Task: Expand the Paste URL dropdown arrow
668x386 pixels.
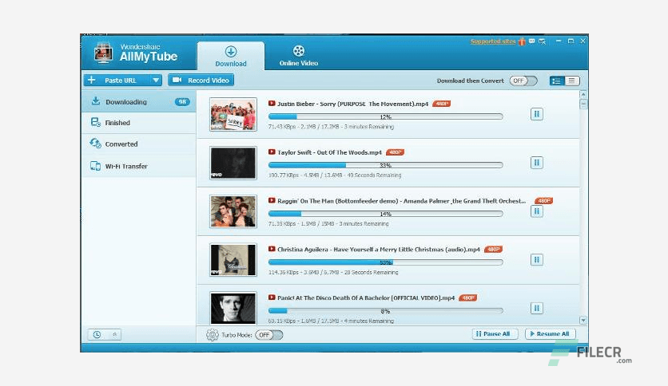Action: tap(156, 80)
